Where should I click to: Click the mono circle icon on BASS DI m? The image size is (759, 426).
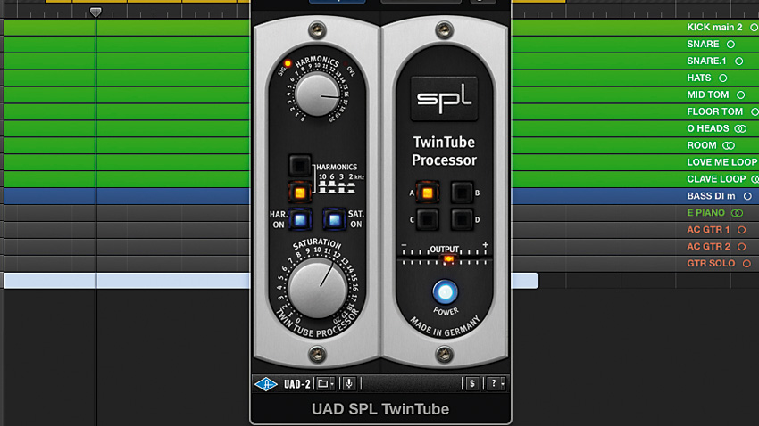point(748,197)
